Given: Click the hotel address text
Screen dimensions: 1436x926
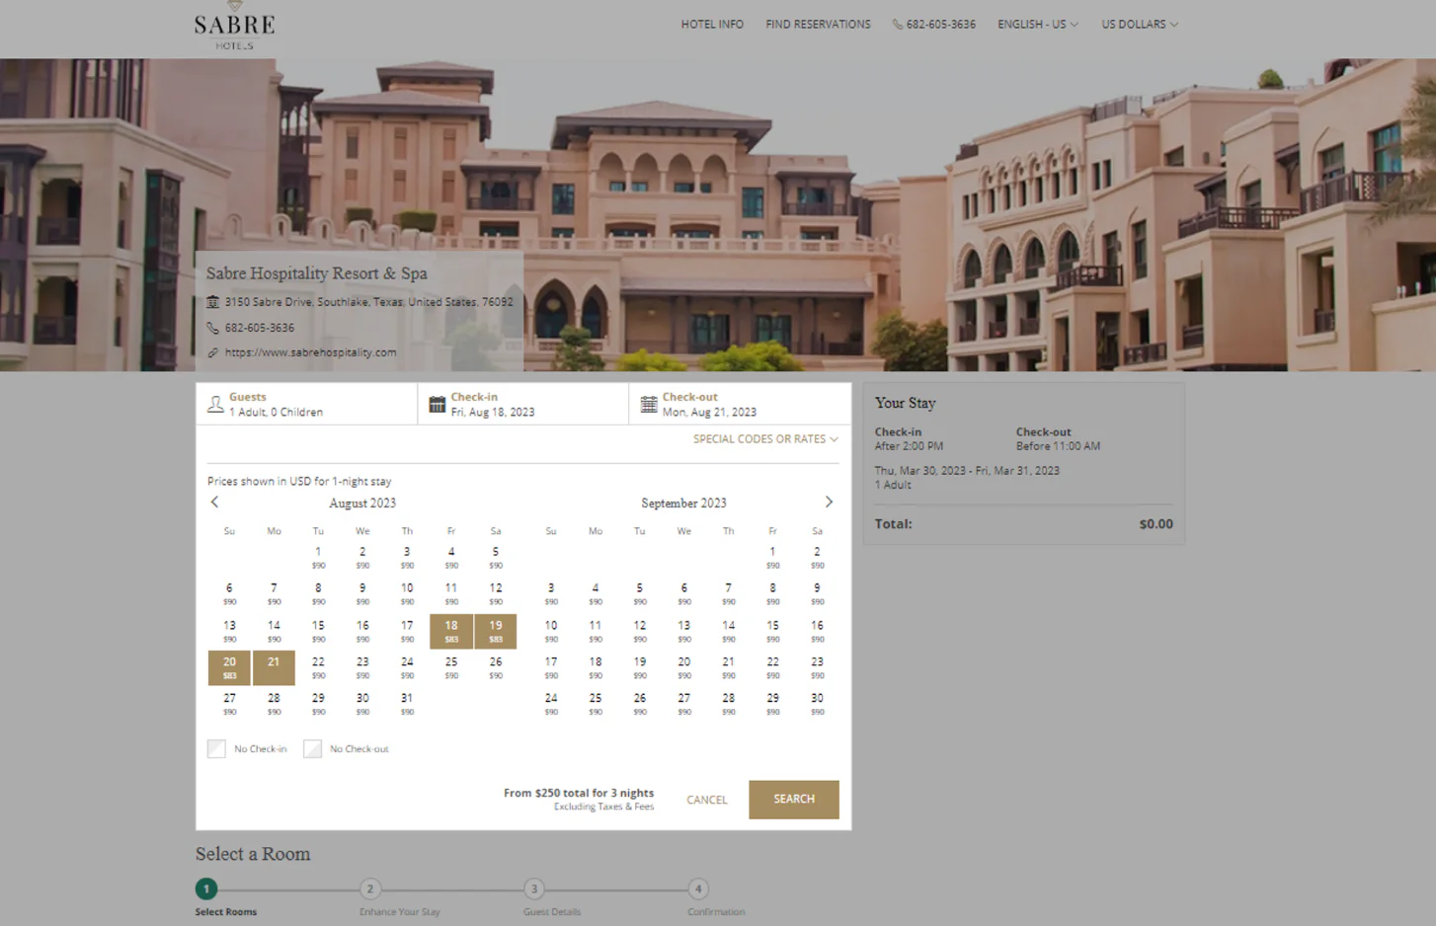Looking at the screenshot, I should coord(368,302).
